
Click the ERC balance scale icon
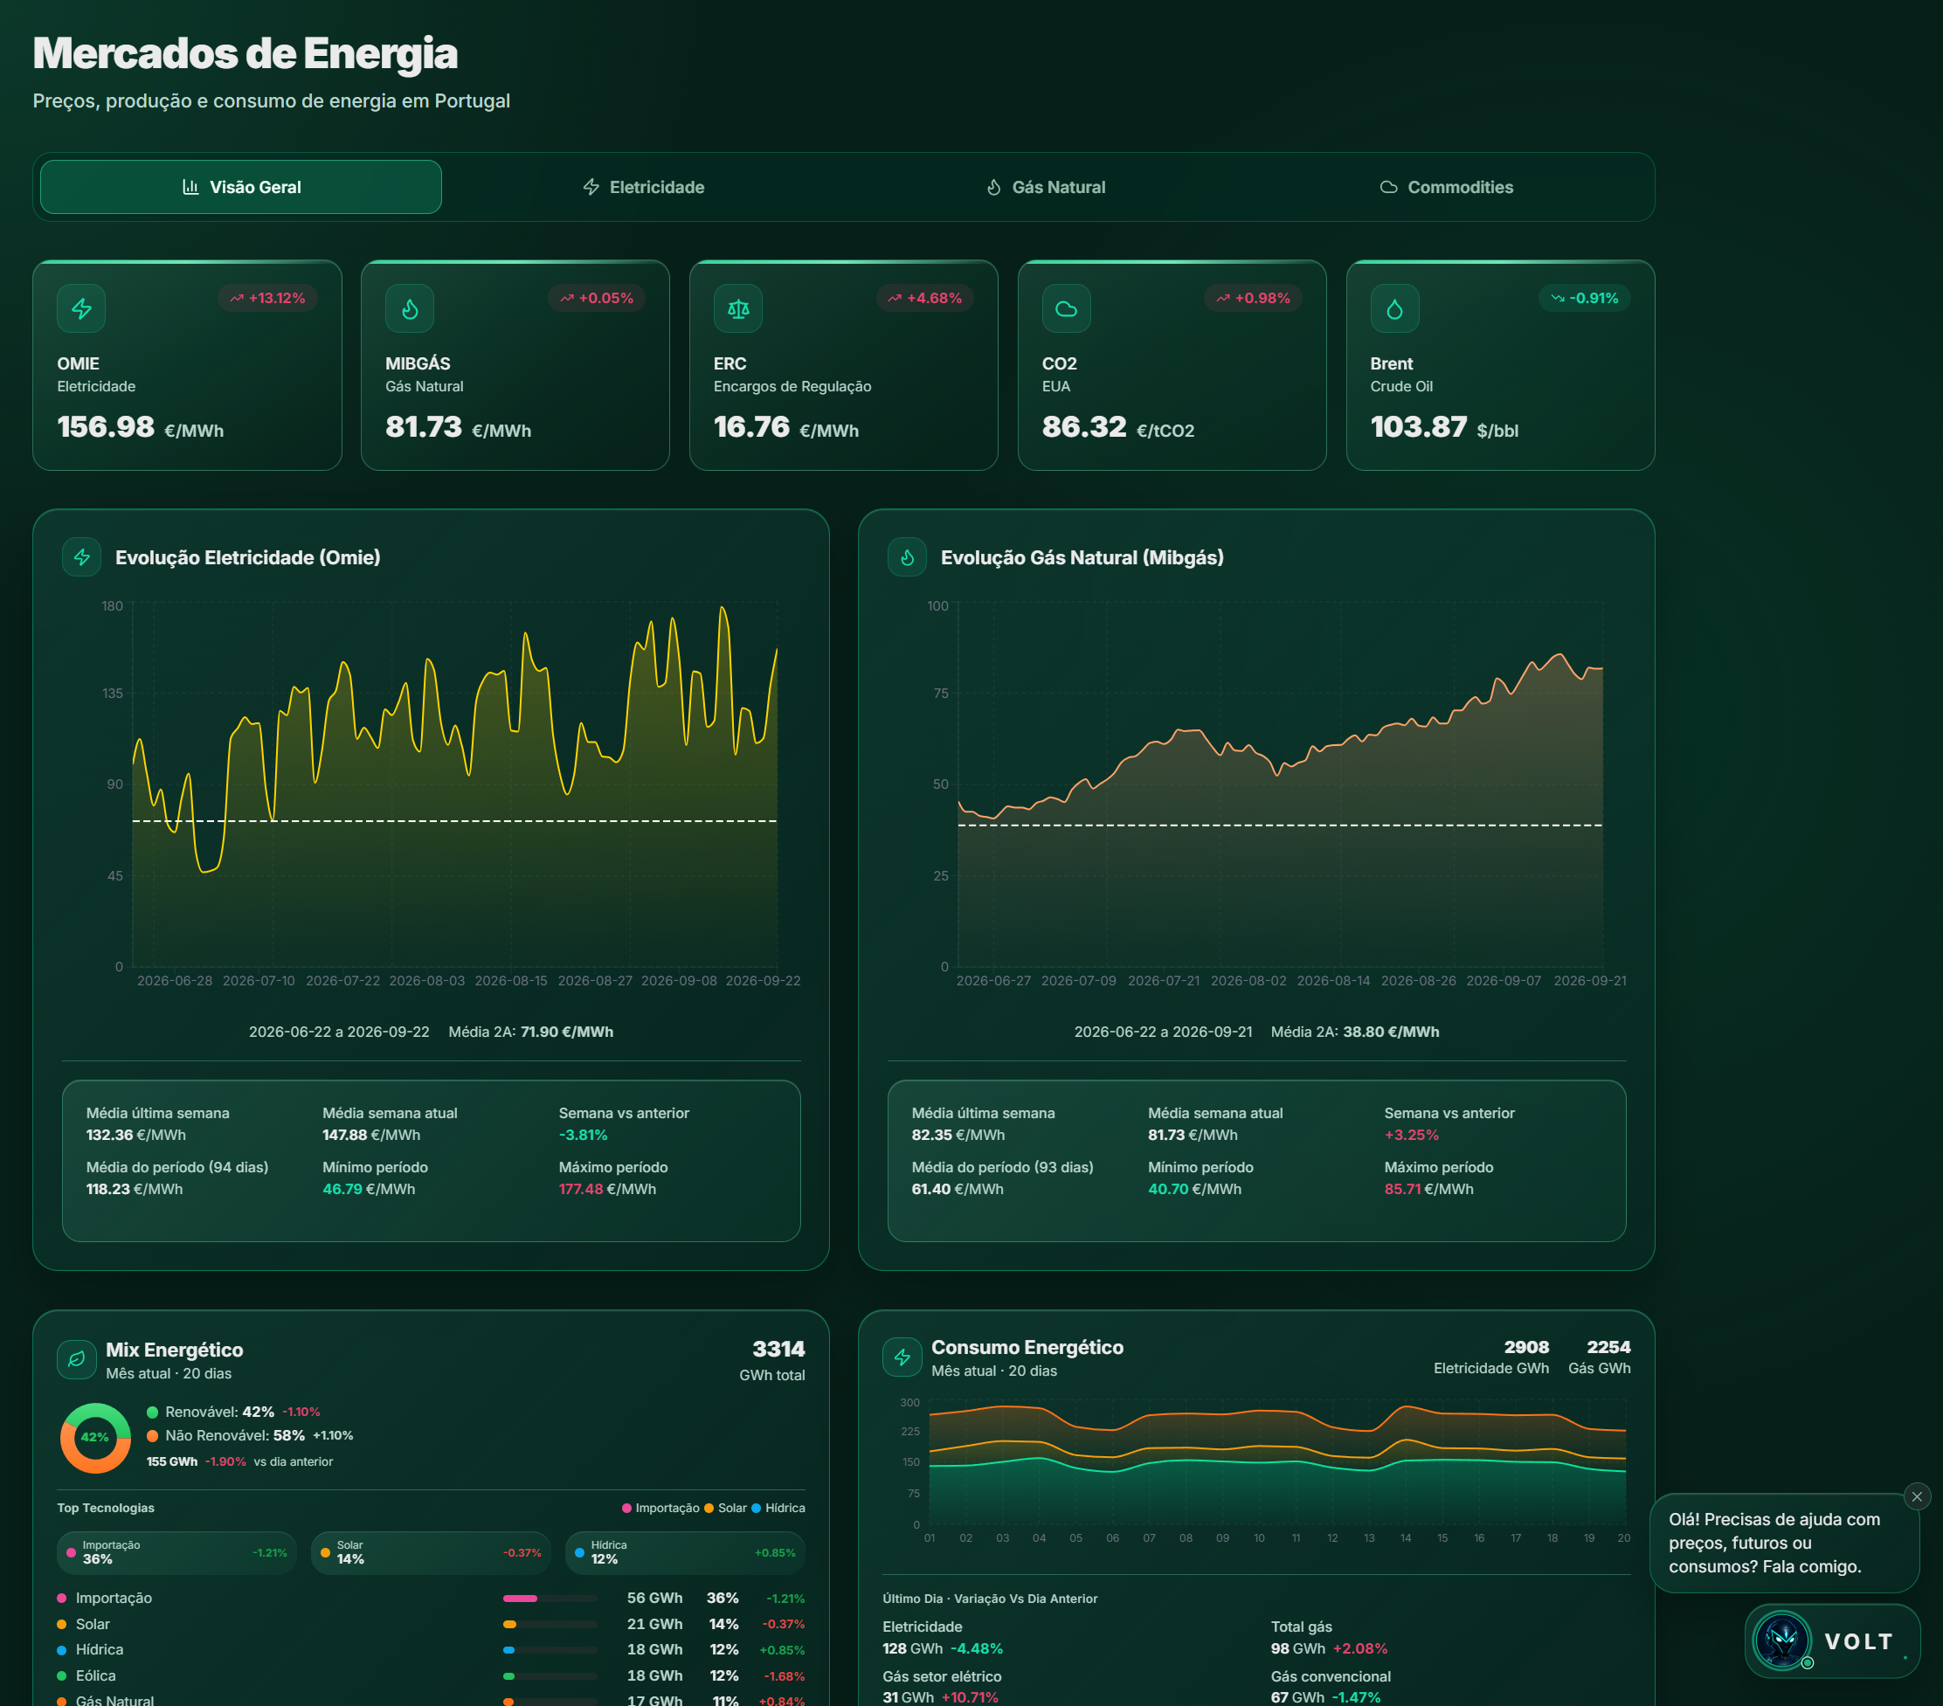738,309
